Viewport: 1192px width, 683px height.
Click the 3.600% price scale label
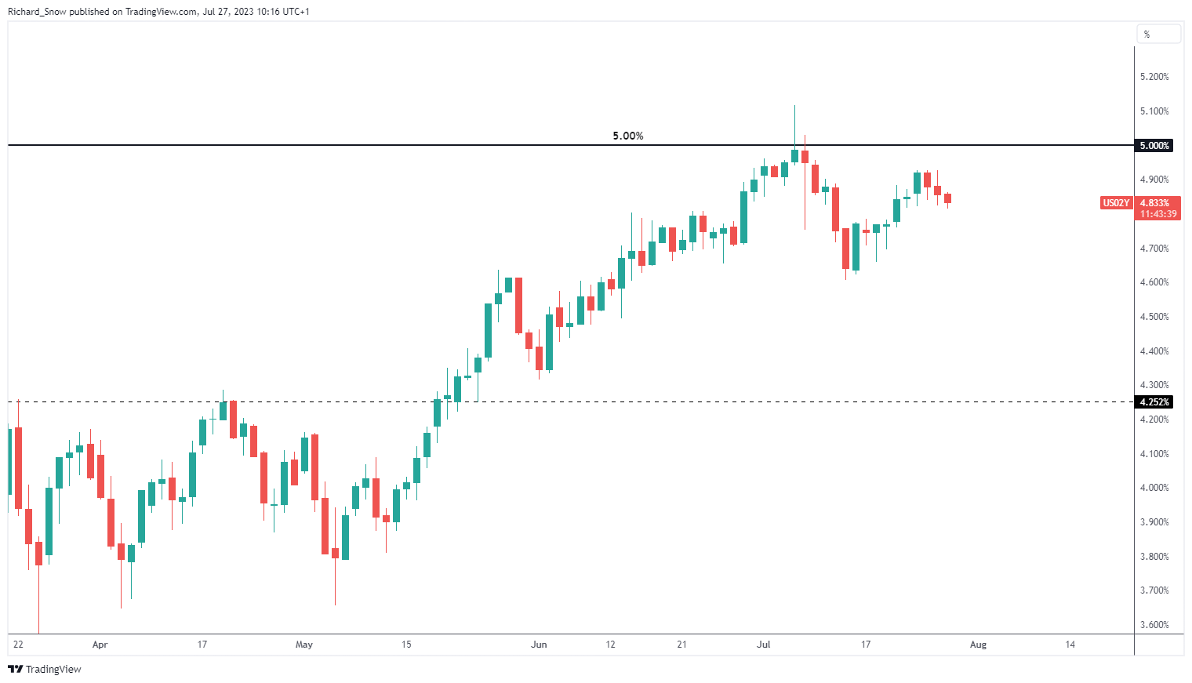tap(1154, 625)
